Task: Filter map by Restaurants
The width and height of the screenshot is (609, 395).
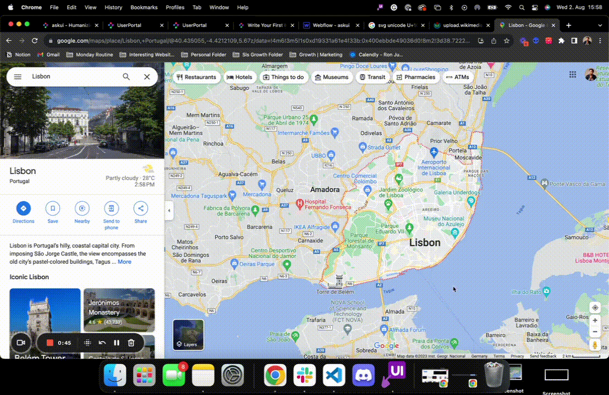Action: (x=197, y=77)
